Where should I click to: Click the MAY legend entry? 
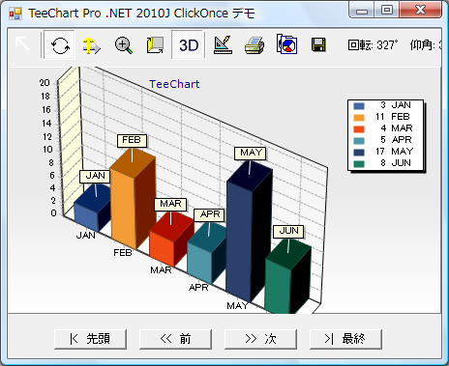coord(385,152)
